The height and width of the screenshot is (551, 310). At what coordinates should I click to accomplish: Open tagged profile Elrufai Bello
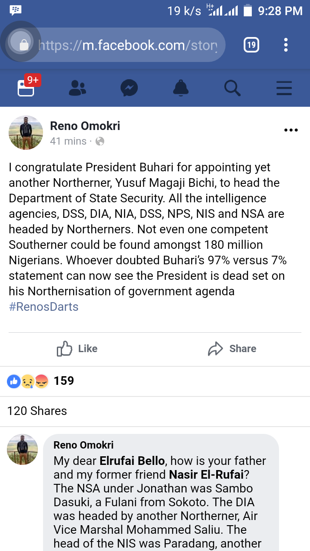click(x=132, y=461)
